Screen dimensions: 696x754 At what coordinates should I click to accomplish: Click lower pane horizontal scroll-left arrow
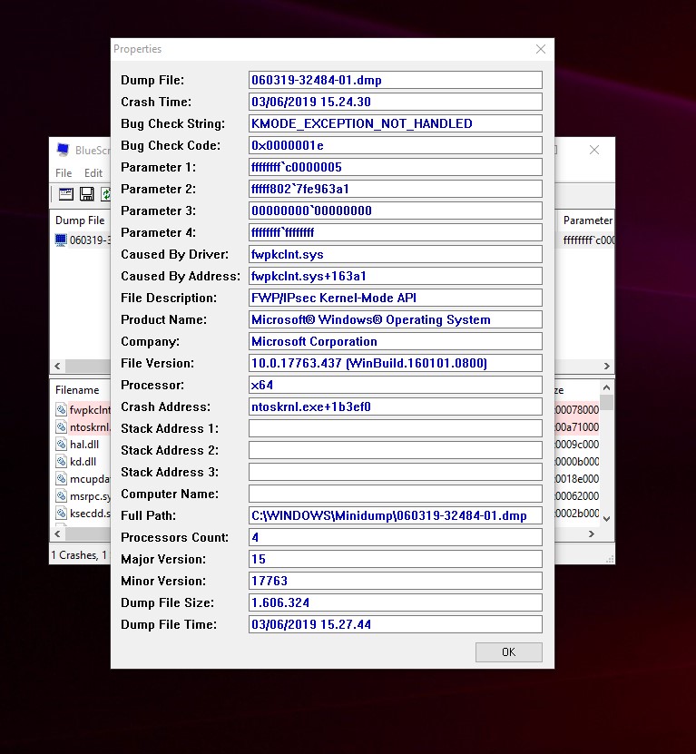[58, 534]
